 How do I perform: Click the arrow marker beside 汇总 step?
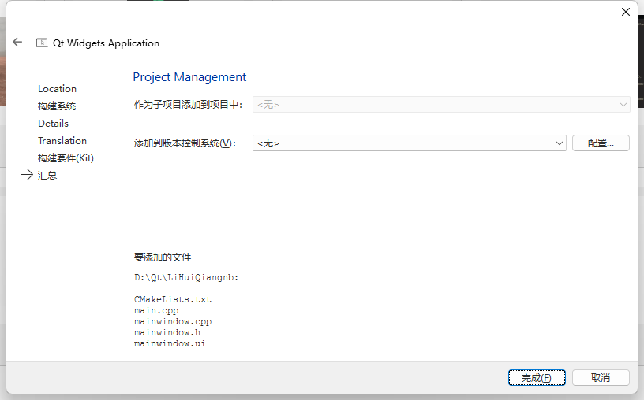[27, 175]
